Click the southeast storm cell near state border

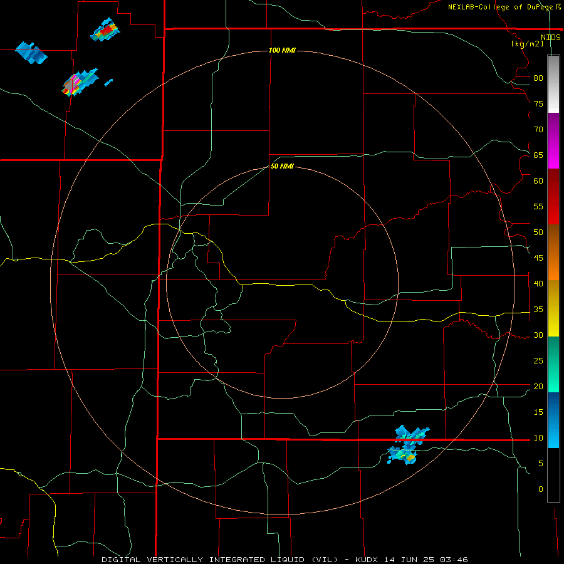(x=408, y=446)
